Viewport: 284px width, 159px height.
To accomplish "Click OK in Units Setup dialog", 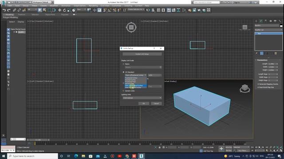I will (x=144, y=103).
